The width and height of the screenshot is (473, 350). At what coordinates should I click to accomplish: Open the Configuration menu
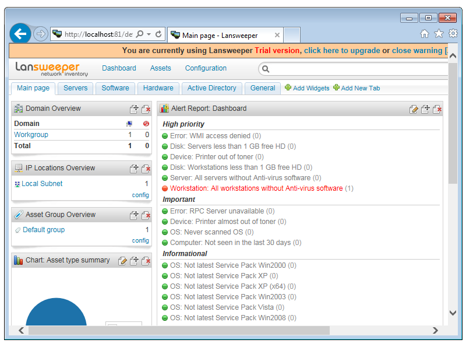pyautogui.click(x=206, y=68)
